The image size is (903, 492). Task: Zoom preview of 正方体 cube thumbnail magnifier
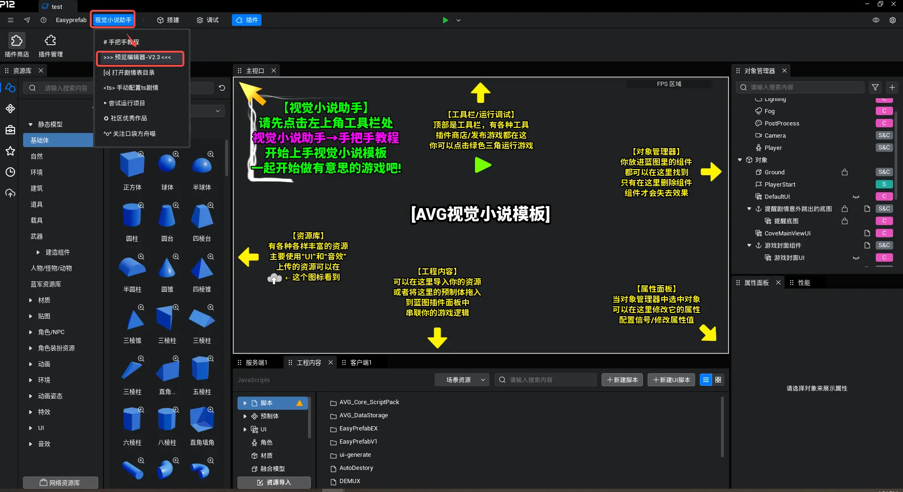(x=141, y=154)
